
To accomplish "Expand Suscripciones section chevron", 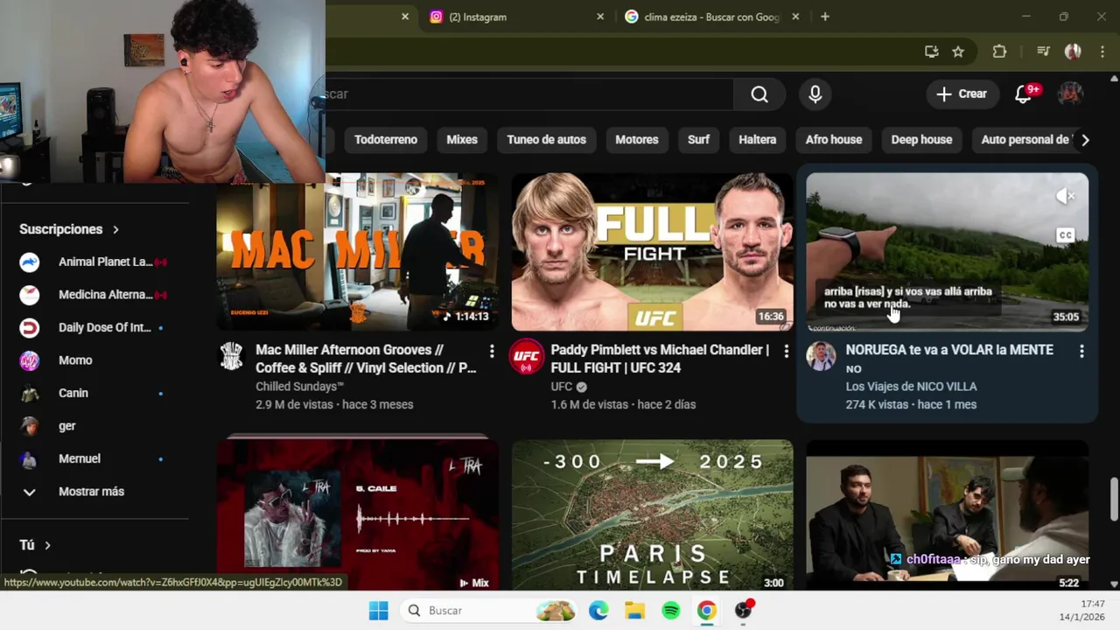I will tap(115, 229).
